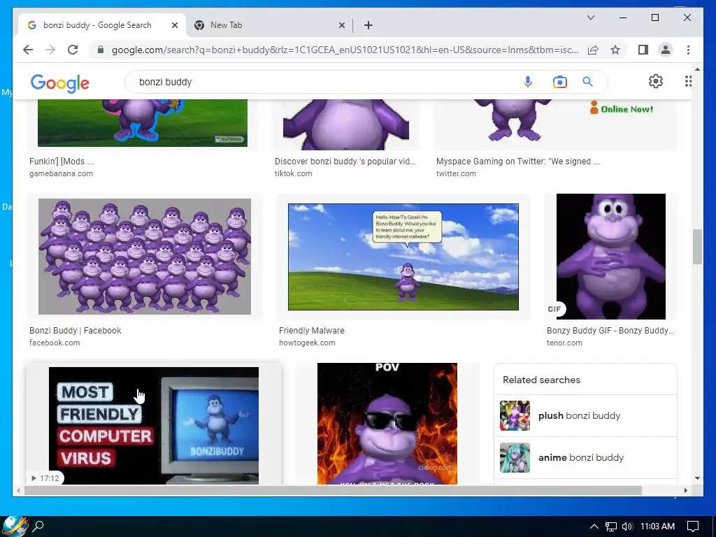
Task: Click the horizontal scroll-right arrow
Action: tap(685, 490)
